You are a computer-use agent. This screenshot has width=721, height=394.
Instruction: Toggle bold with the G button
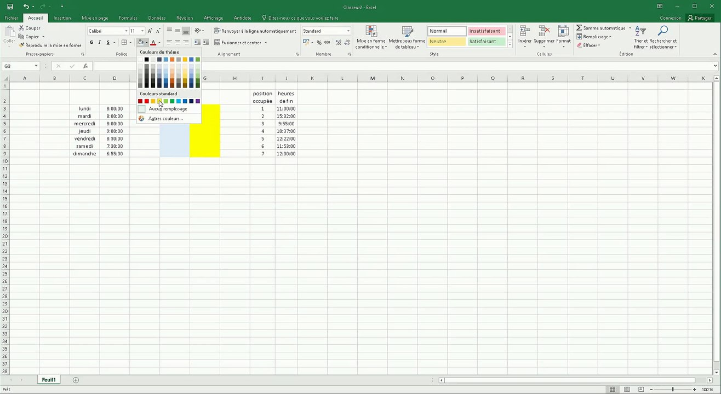pos(91,42)
